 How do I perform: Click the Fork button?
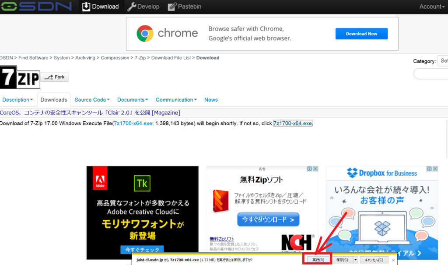55,77
